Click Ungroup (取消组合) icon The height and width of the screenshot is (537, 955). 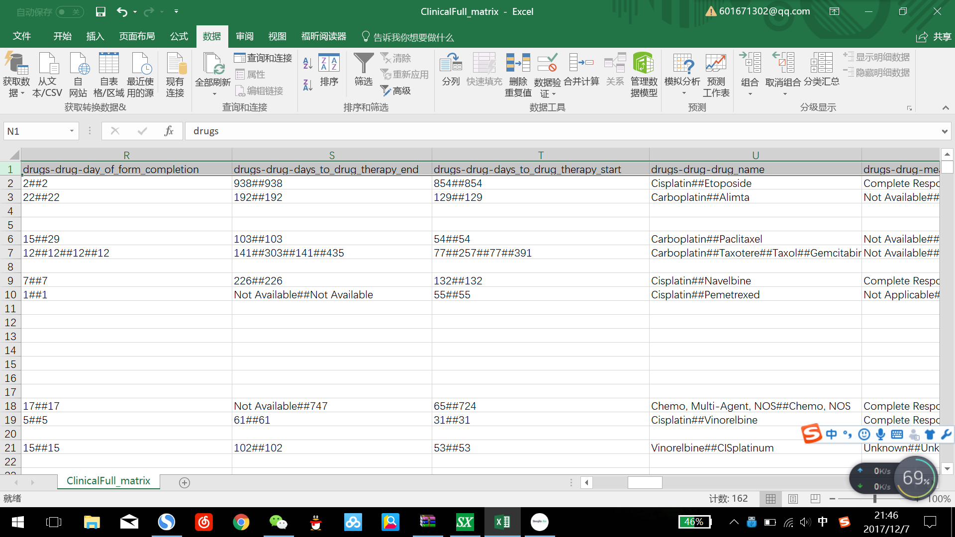coord(783,63)
